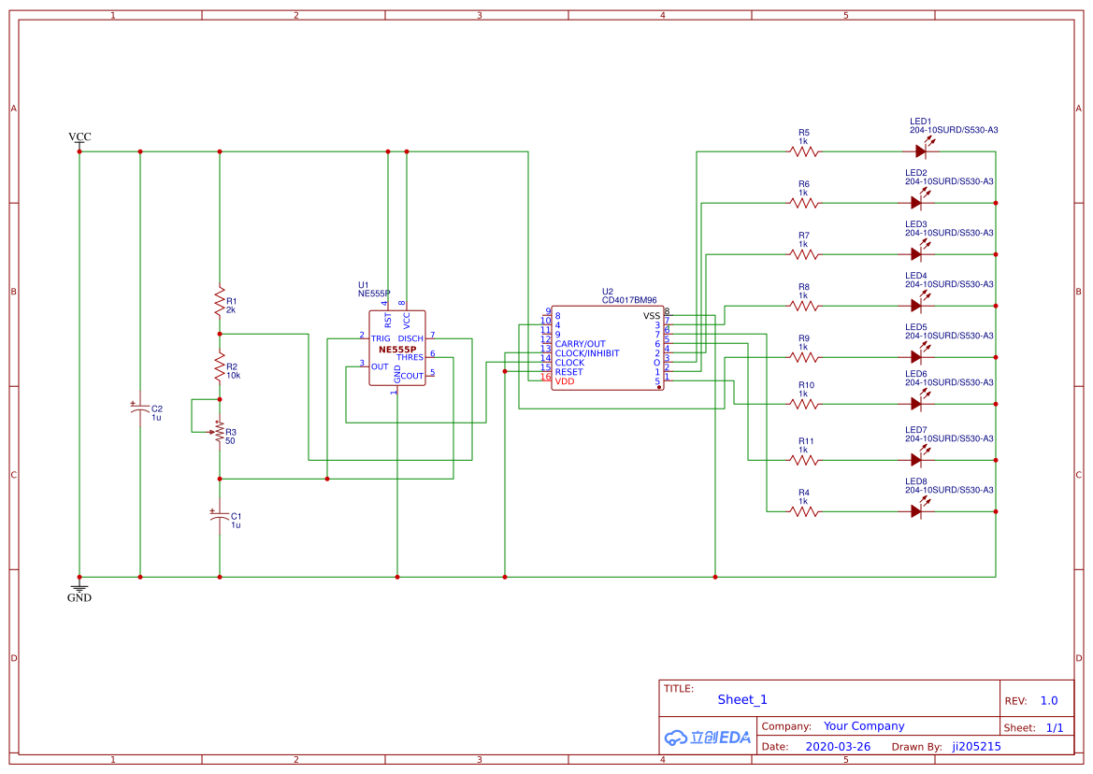Click the CARRY/OUT pin label on U2
1093x774 pixels.
coord(580,344)
